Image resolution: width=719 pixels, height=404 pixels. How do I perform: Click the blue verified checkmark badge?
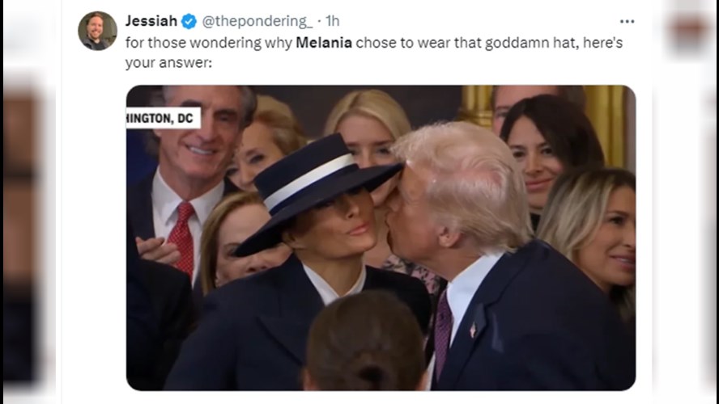(189, 21)
